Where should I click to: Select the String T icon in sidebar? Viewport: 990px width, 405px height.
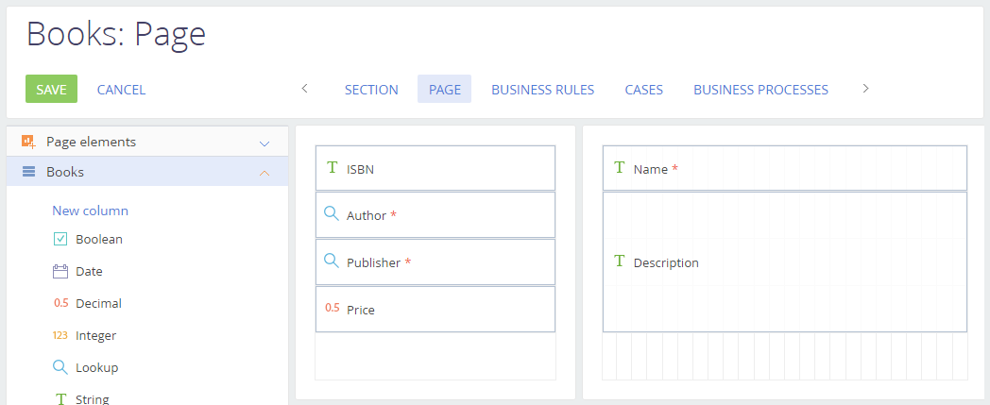tap(60, 398)
